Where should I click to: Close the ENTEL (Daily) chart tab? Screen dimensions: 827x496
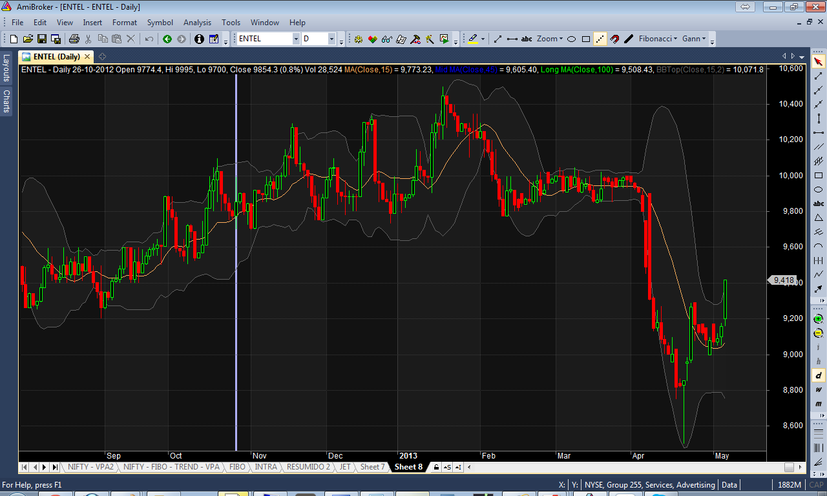(88, 57)
